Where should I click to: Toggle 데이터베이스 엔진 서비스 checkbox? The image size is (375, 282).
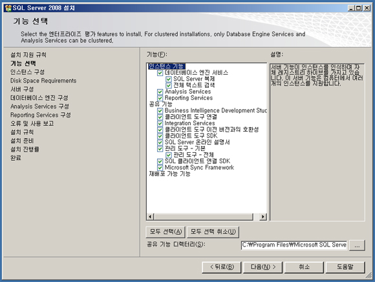160,73
